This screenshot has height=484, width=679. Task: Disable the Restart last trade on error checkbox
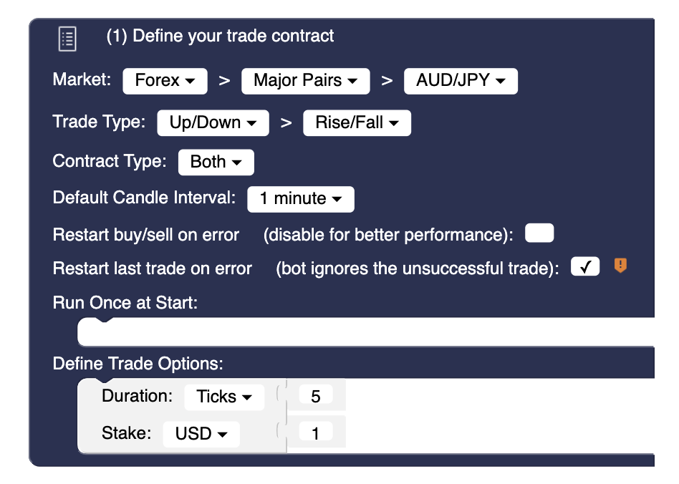point(585,266)
